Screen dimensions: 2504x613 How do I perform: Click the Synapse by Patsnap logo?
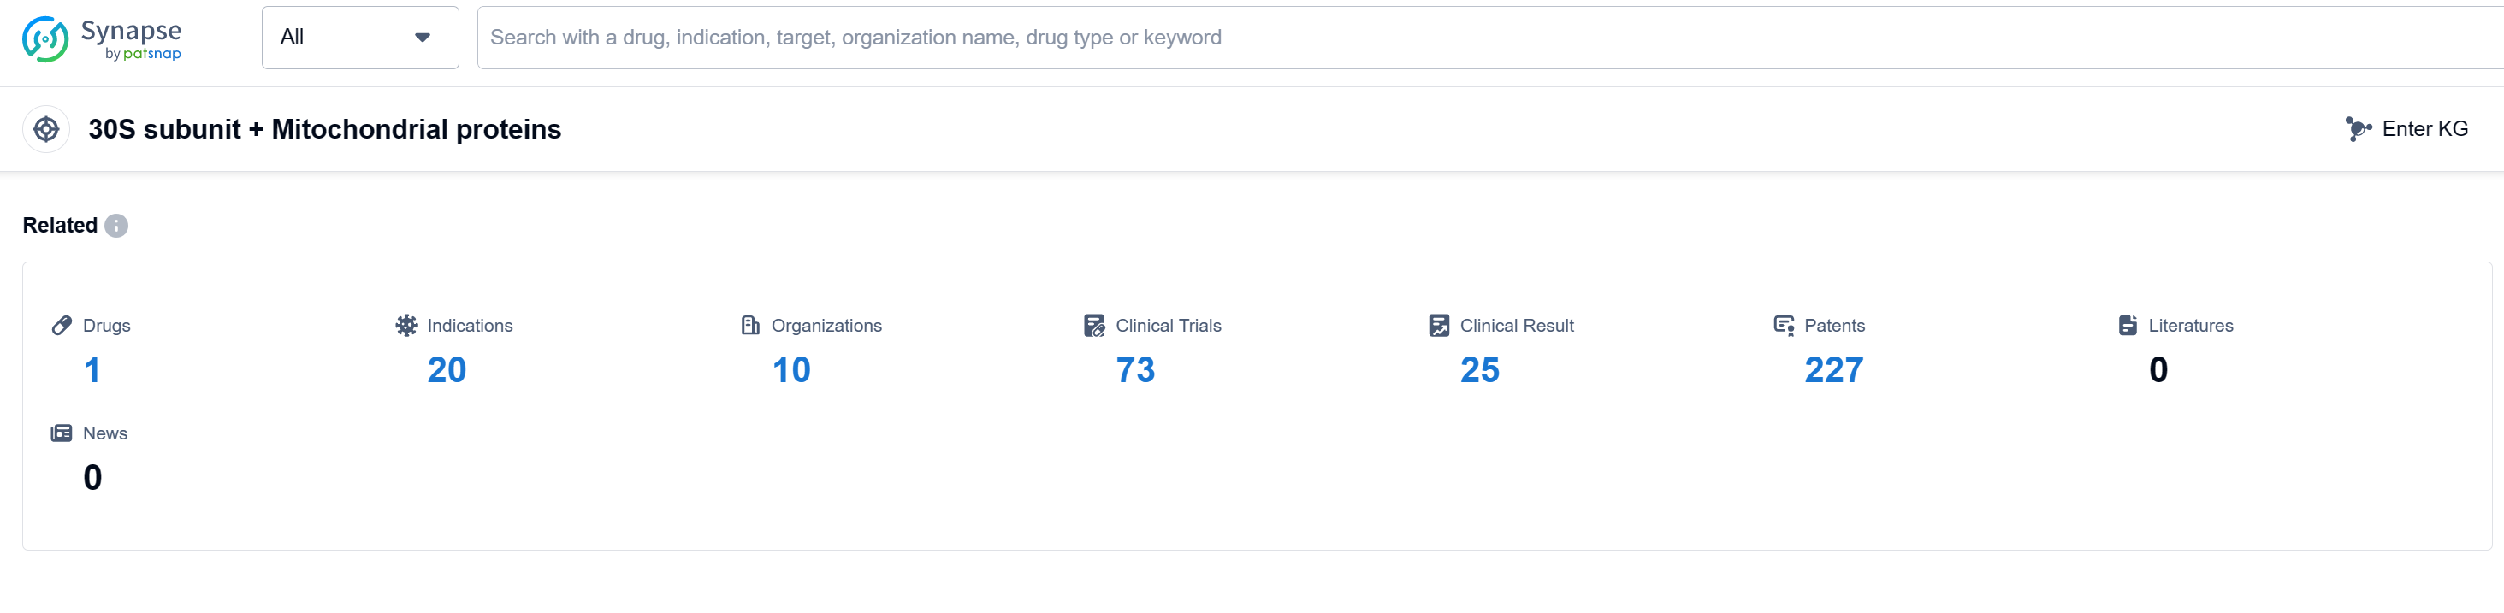(x=101, y=38)
